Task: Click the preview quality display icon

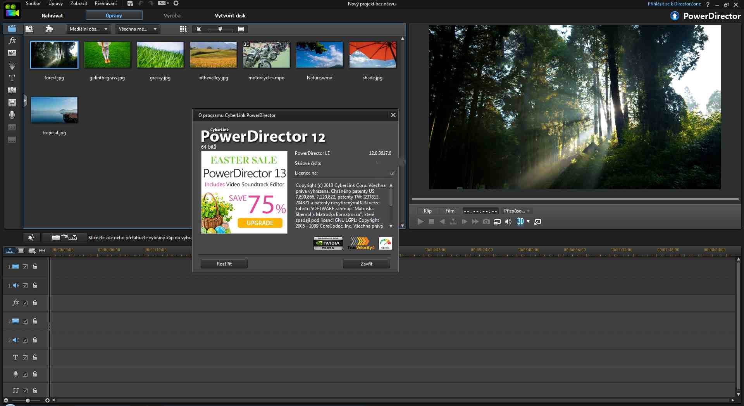Action: pyautogui.click(x=497, y=222)
